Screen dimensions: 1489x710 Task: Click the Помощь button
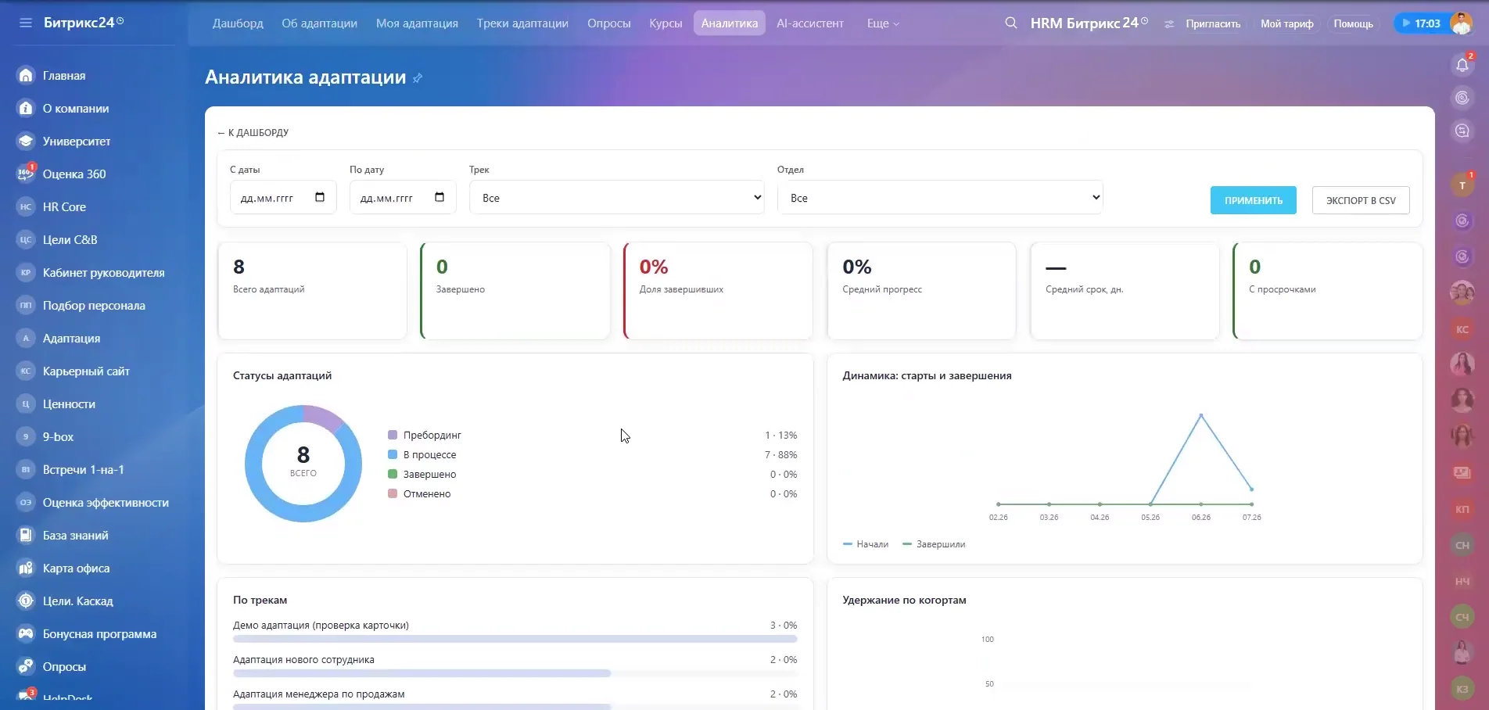(1353, 23)
